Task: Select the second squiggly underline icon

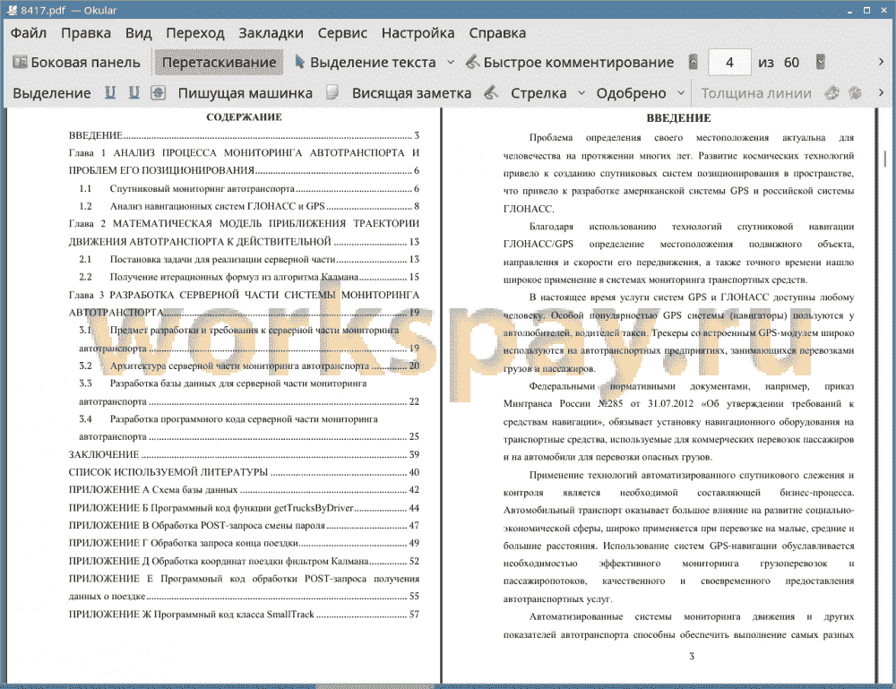Action: pos(134,93)
